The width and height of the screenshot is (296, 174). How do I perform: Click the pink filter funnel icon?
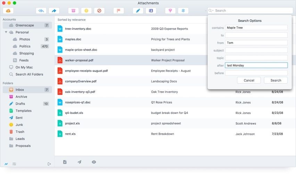pos(170,11)
